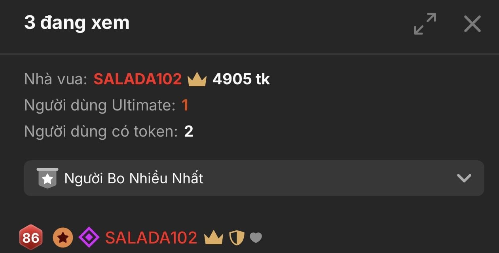Click the token users count of 2
This screenshot has height=253, width=499.
pyautogui.click(x=189, y=131)
